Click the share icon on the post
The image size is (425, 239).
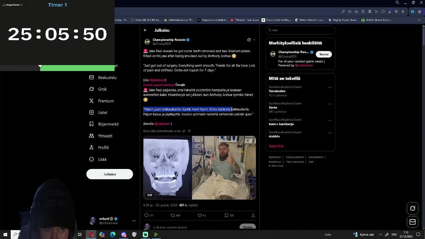coord(253,215)
